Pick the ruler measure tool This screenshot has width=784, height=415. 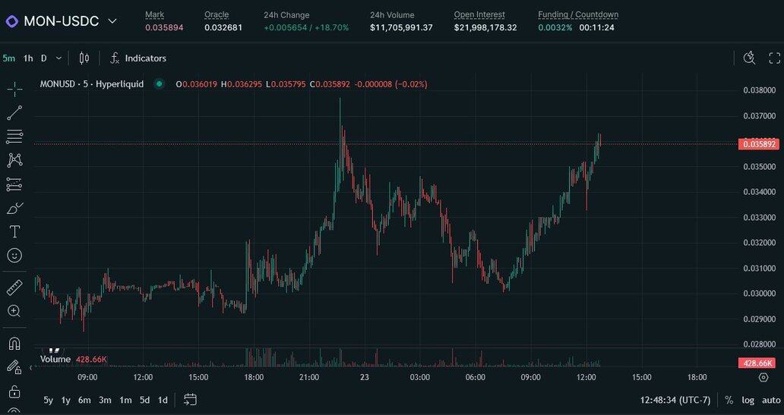pyautogui.click(x=14, y=288)
